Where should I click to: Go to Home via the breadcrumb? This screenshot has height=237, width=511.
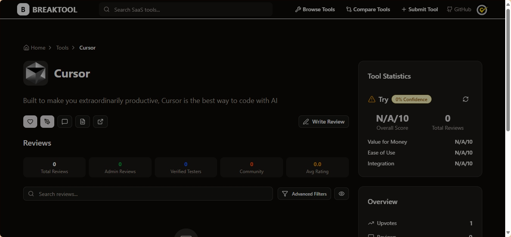pos(35,48)
